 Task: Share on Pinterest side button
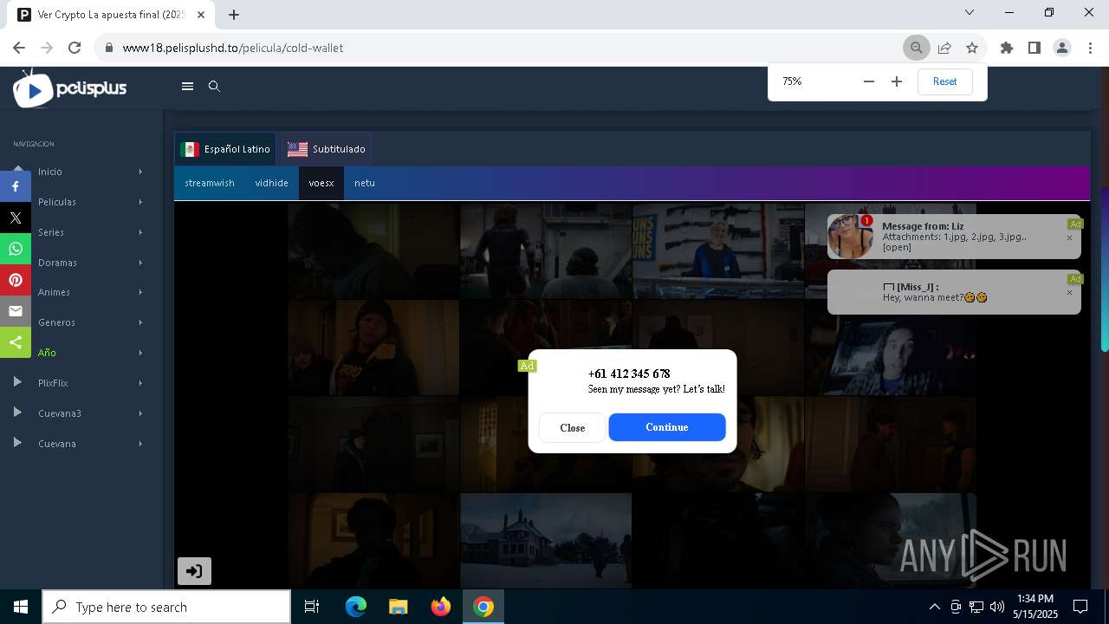16,280
